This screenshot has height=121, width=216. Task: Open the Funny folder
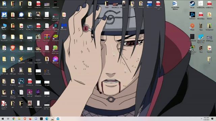tap(13, 26)
